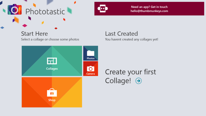Click the Photos folder icon
Image resolution: width=206 pixels, height=116 pixels.
click(x=91, y=53)
